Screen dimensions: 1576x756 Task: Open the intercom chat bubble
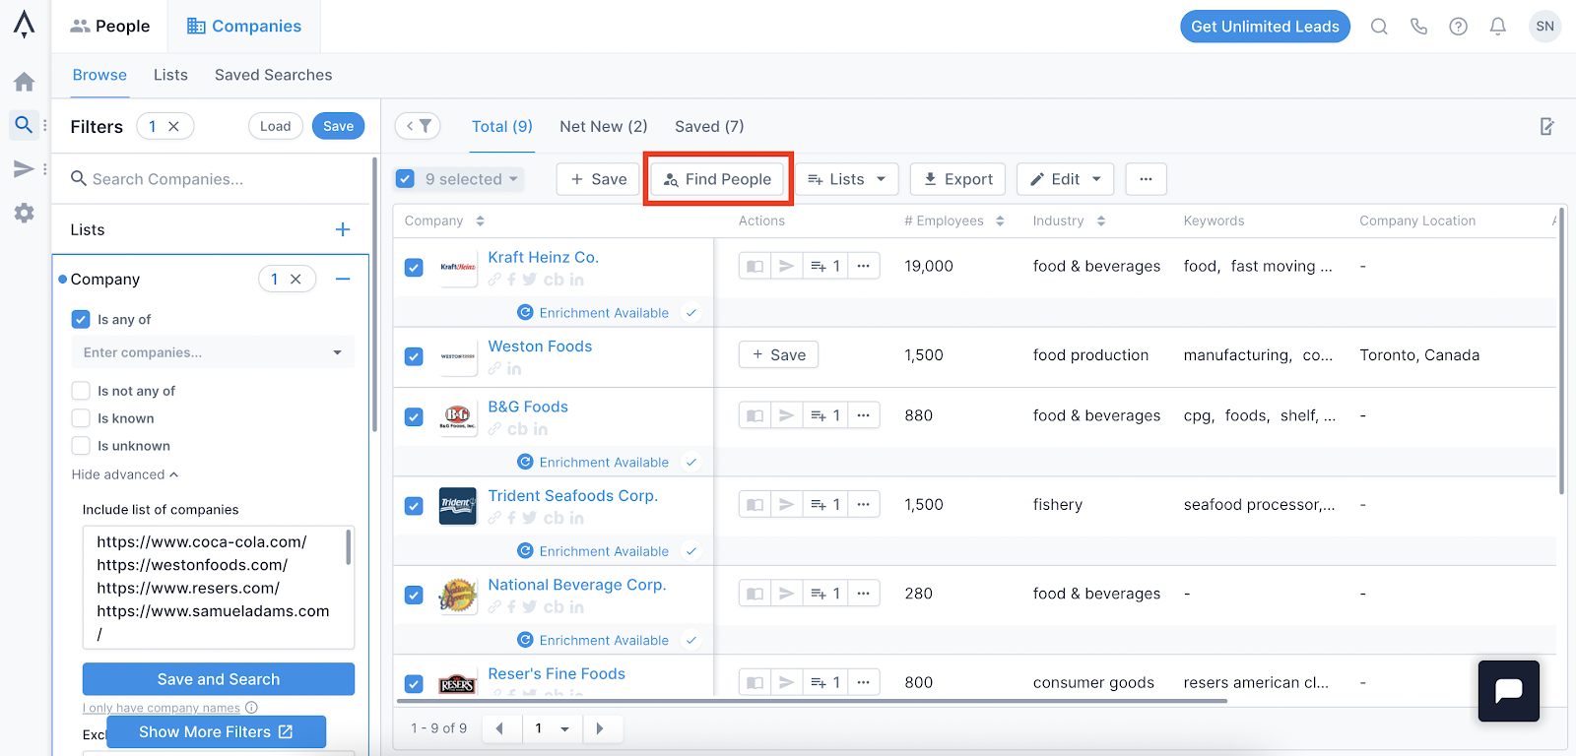[1508, 691]
